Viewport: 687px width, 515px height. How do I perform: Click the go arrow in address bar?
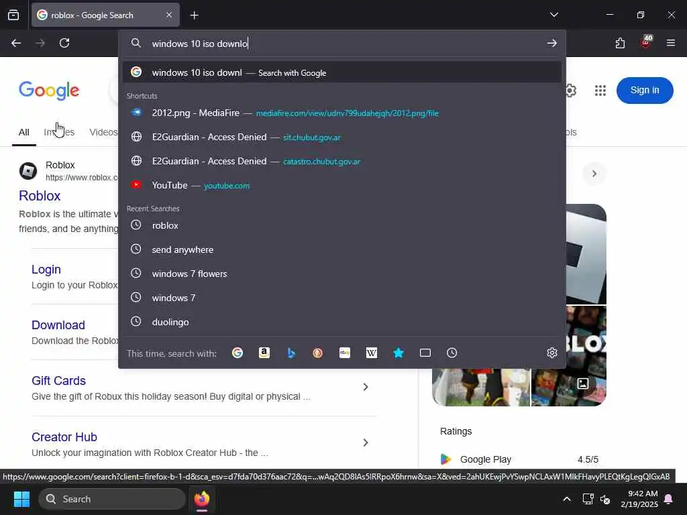pos(552,44)
